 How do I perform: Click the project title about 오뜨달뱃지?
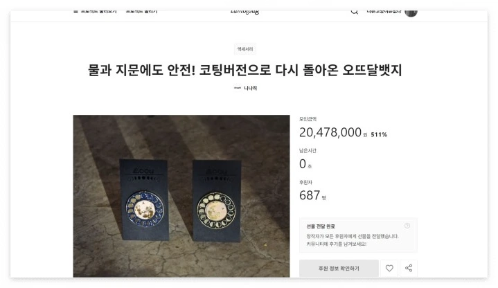tap(245, 70)
